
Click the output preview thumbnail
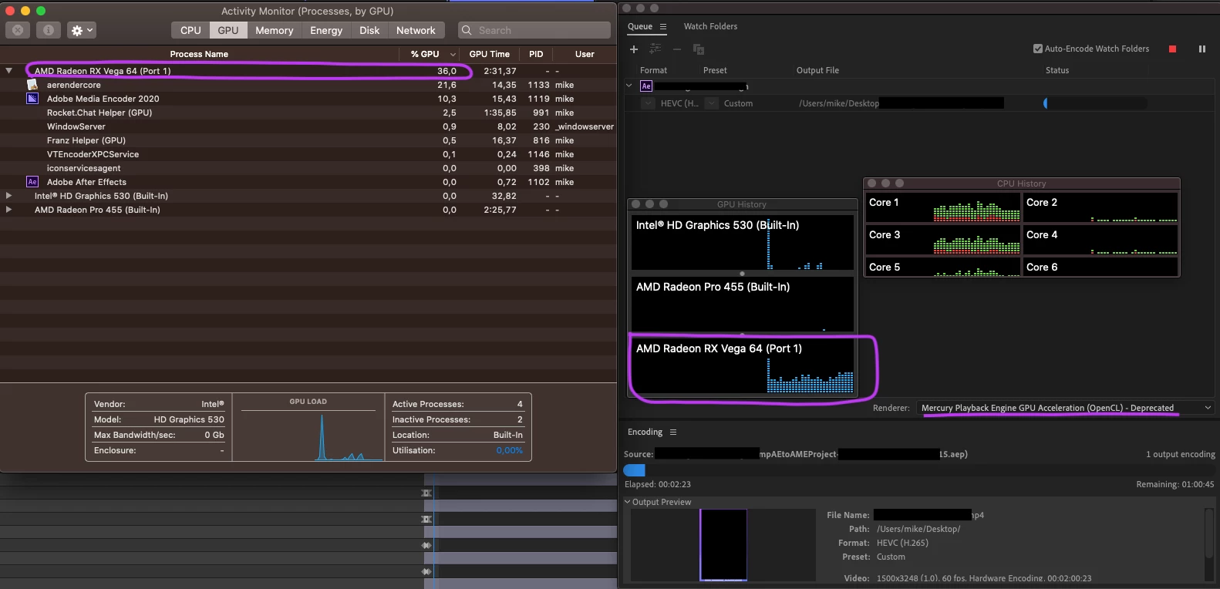[723, 544]
